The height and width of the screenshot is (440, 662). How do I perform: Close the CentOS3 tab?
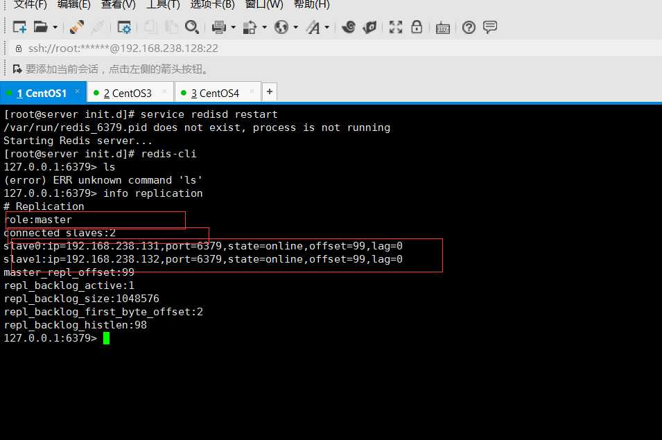(x=164, y=91)
